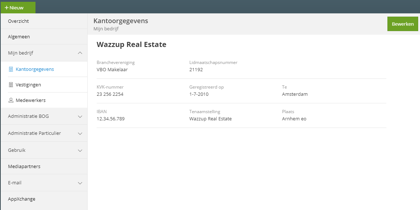This screenshot has width=420, height=210.
Task: Click the green Nieuw button
Action: (18, 8)
